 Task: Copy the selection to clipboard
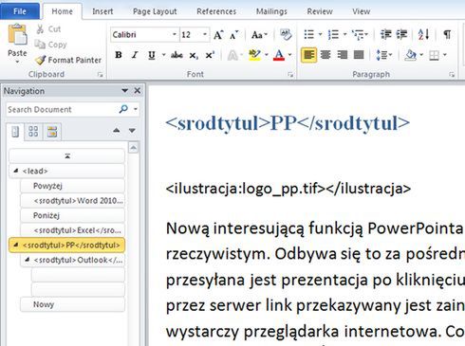pyautogui.click(x=50, y=45)
